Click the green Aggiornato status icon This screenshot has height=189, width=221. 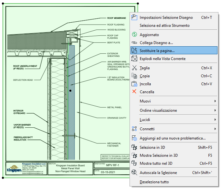pyautogui.click(x=134, y=34)
